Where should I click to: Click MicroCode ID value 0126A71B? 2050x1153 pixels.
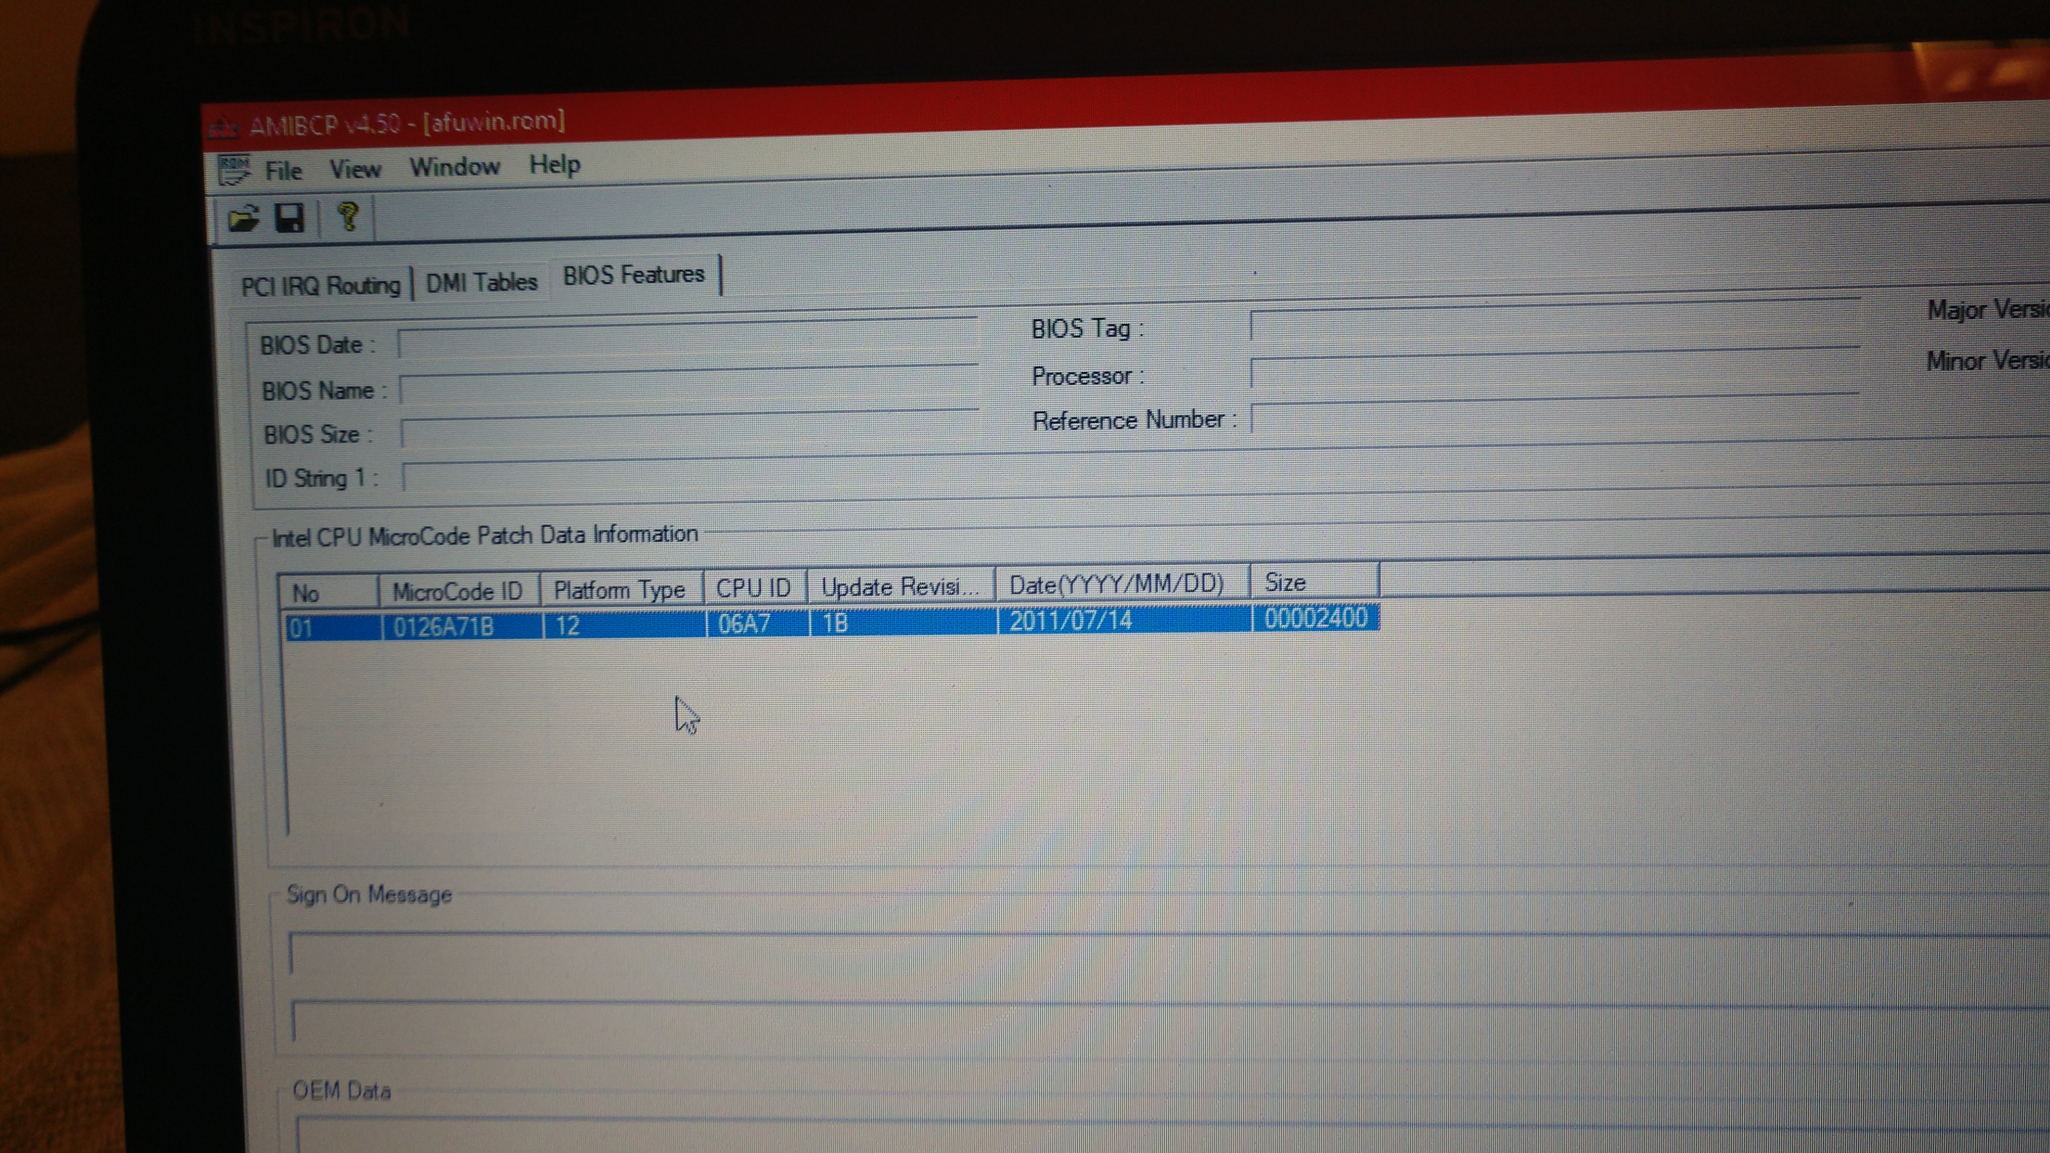pyautogui.click(x=444, y=627)
